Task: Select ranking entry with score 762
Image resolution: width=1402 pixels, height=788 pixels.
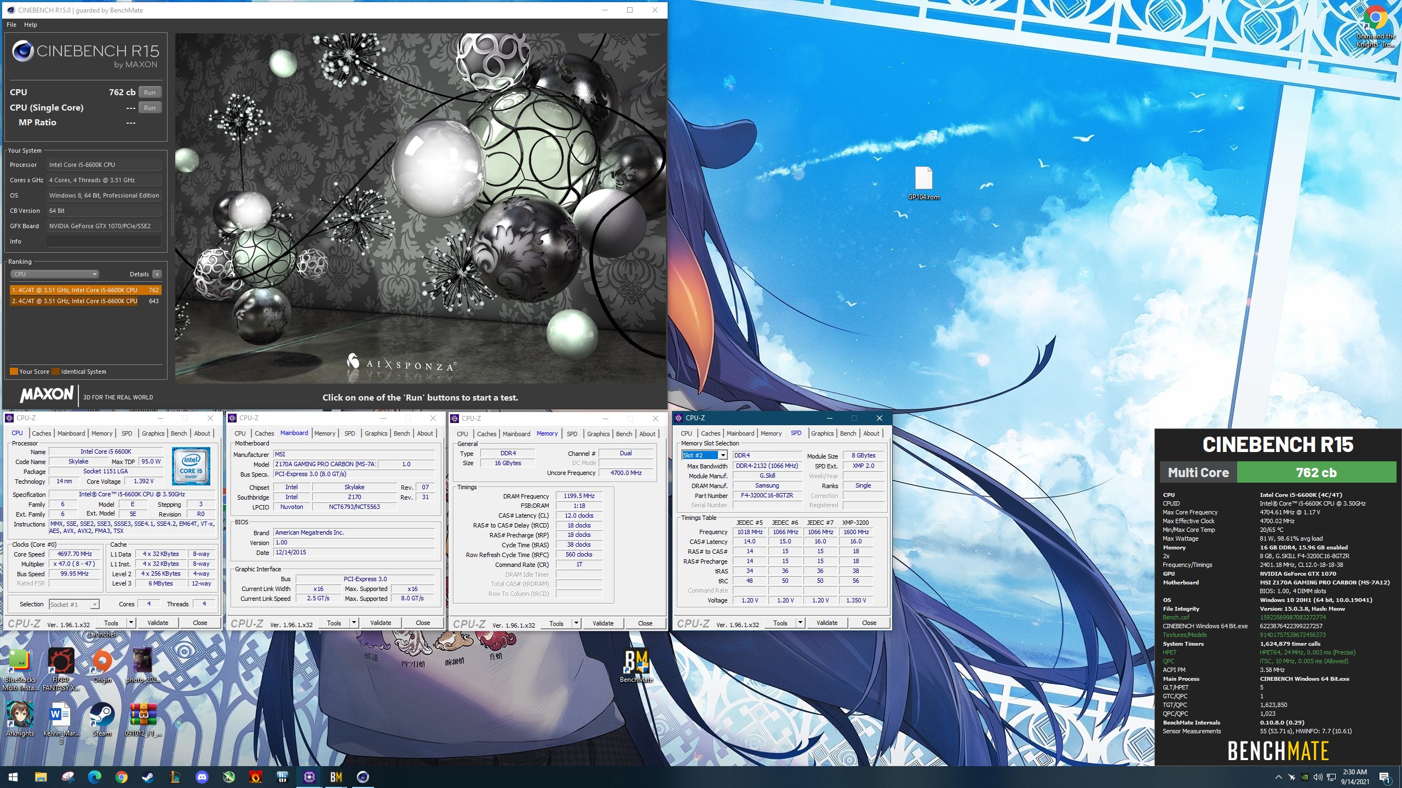Action: (85, 290)
